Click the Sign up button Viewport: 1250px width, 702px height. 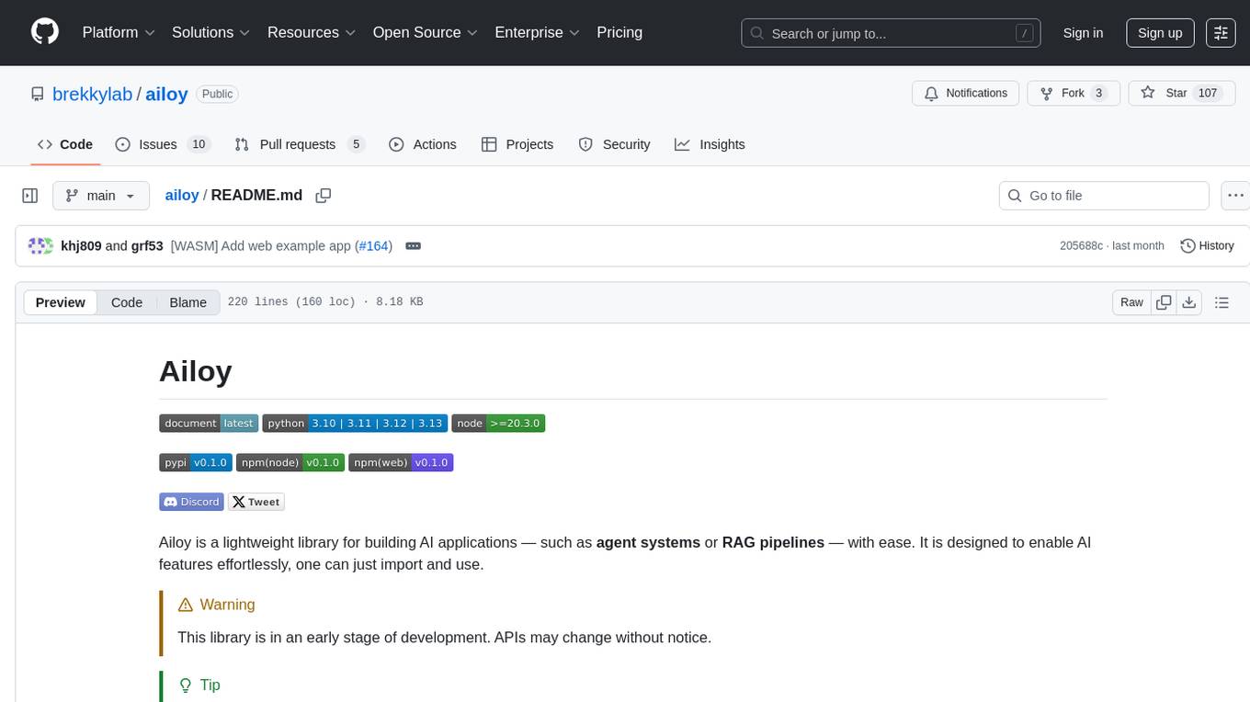(1160, 33)
